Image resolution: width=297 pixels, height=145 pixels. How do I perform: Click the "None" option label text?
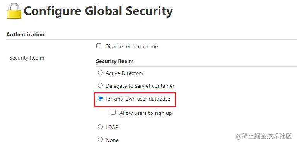click(112, 140)
